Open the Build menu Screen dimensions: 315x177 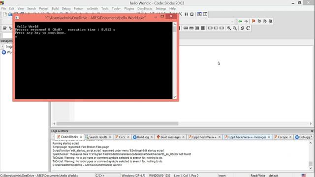(55, 9)
